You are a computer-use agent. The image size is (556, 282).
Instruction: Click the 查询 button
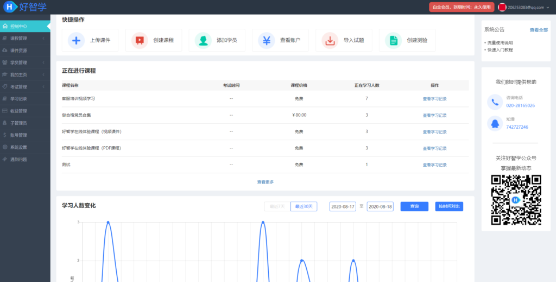click(x=414, y=206)
